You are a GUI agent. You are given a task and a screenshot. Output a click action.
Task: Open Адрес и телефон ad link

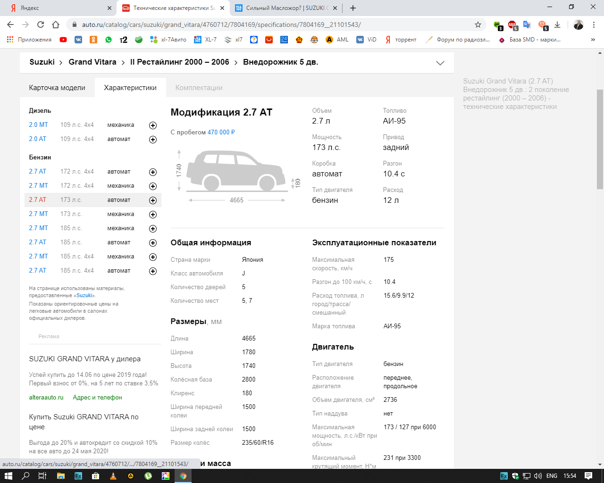click(x=97, y=398)
